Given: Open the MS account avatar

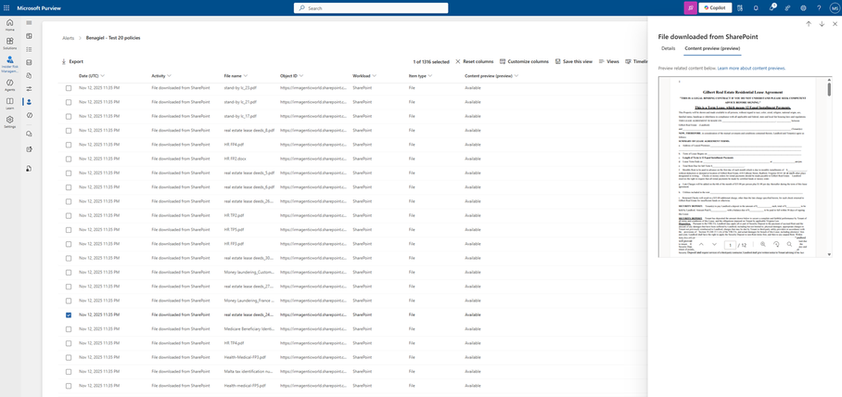Looking at the screenshot, I should [834, 8].
